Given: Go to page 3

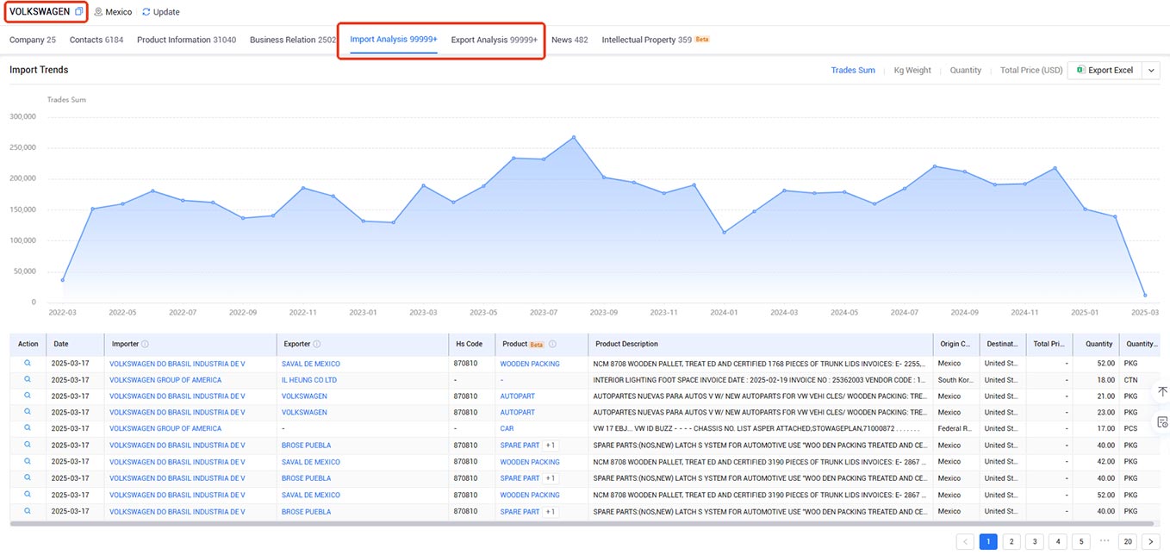Looking at the screenshot, I should [1035, 541].
